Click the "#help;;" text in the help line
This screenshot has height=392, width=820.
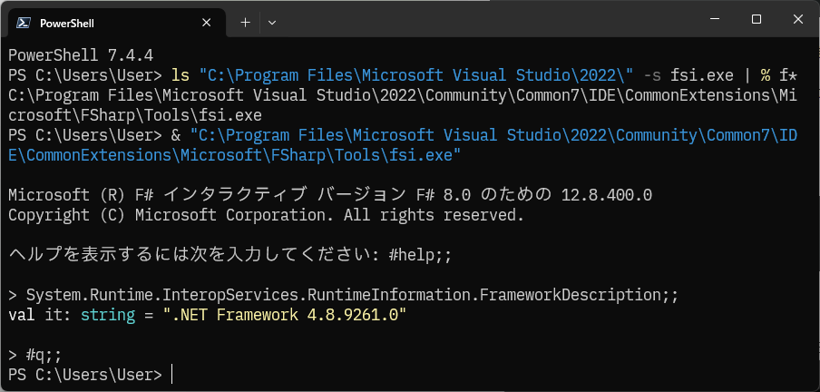[420, 255]
